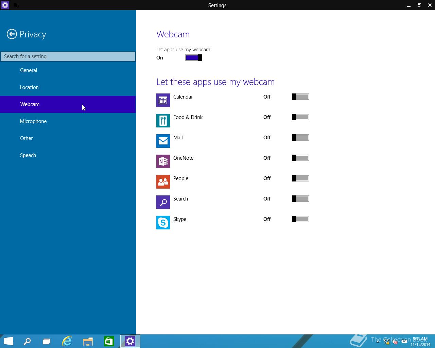Enable webcam access for Skype
This screenshot has height=348, width=435.
pos(300,219)
